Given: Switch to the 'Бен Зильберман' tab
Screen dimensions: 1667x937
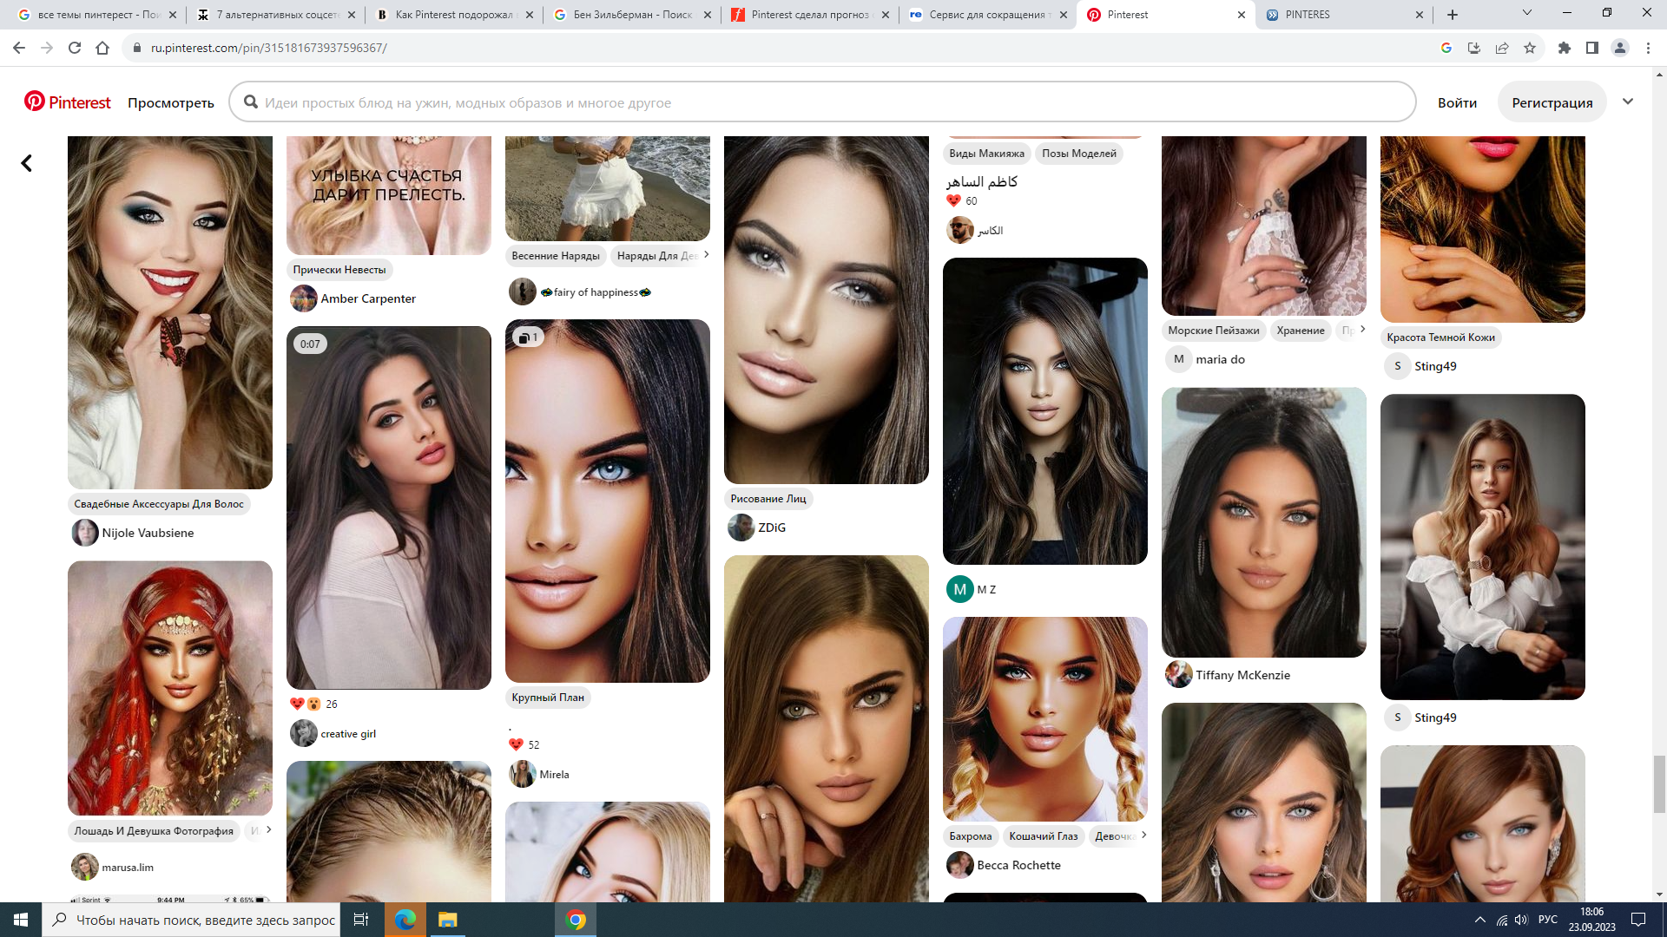Looking at the screenshot, I should click(x=633, y=15).
